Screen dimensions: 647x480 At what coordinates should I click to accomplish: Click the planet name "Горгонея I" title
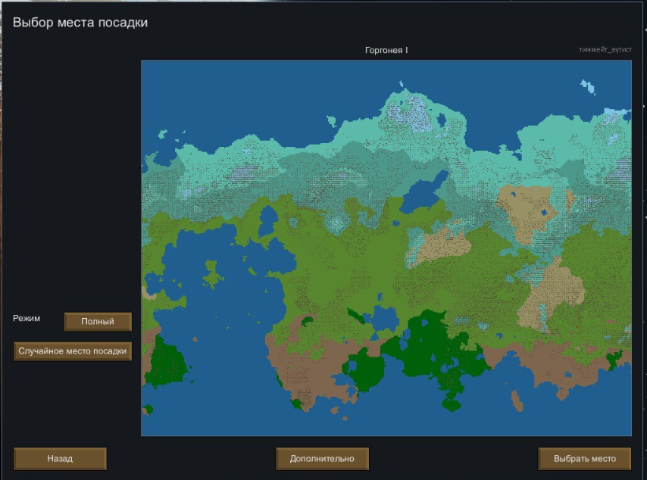pos(386,50)
